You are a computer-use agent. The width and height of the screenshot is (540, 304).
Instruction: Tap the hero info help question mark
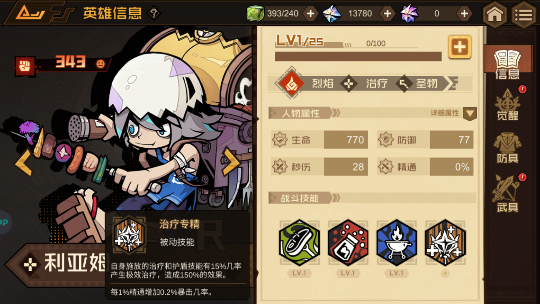point(154,14)
